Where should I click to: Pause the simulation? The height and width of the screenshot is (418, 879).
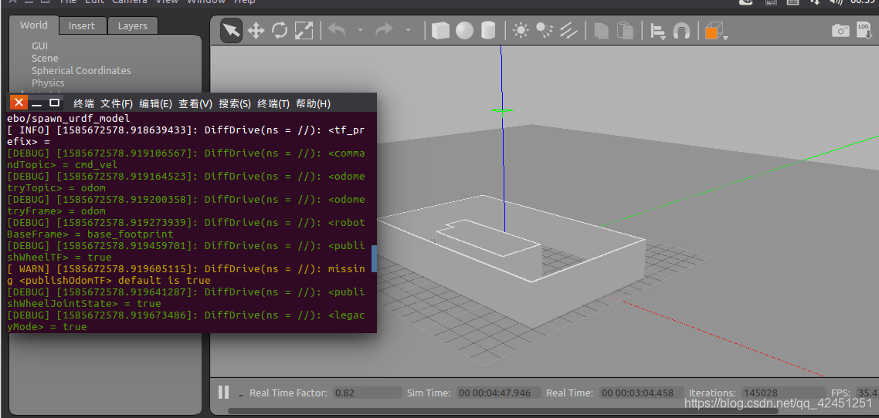coord(223,393)
